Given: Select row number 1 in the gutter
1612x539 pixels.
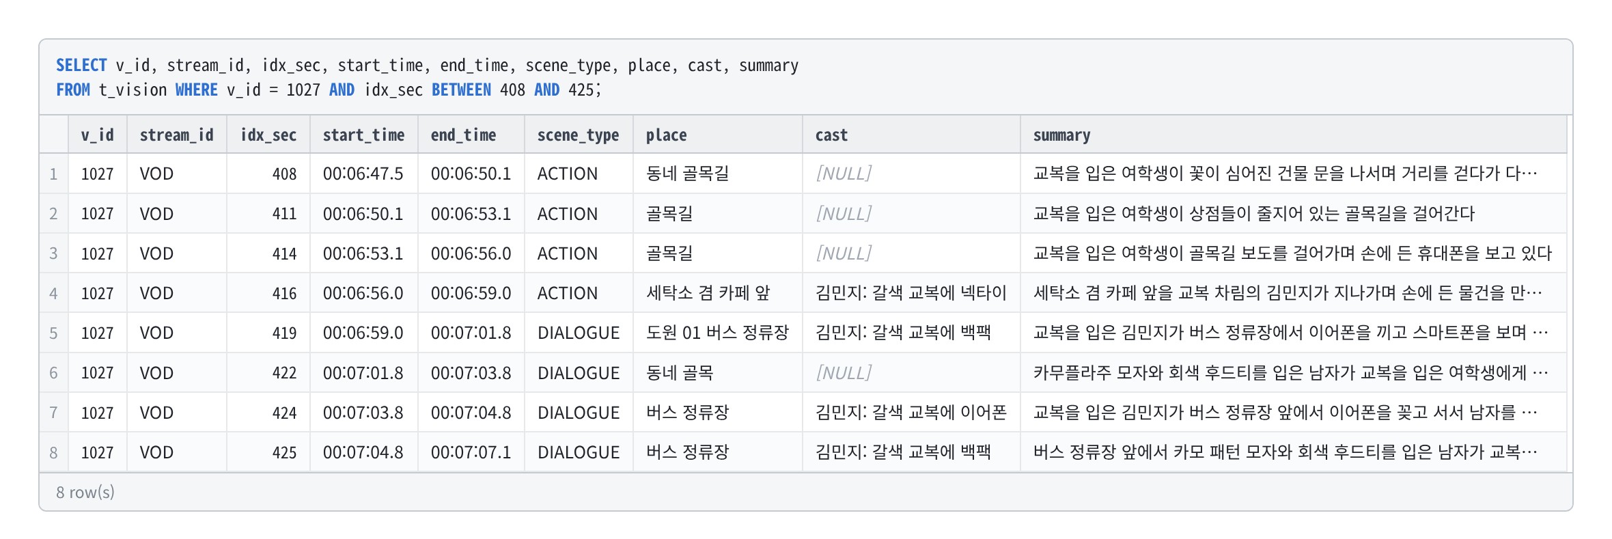Looking at the screenshot, I should click(54, 174).
